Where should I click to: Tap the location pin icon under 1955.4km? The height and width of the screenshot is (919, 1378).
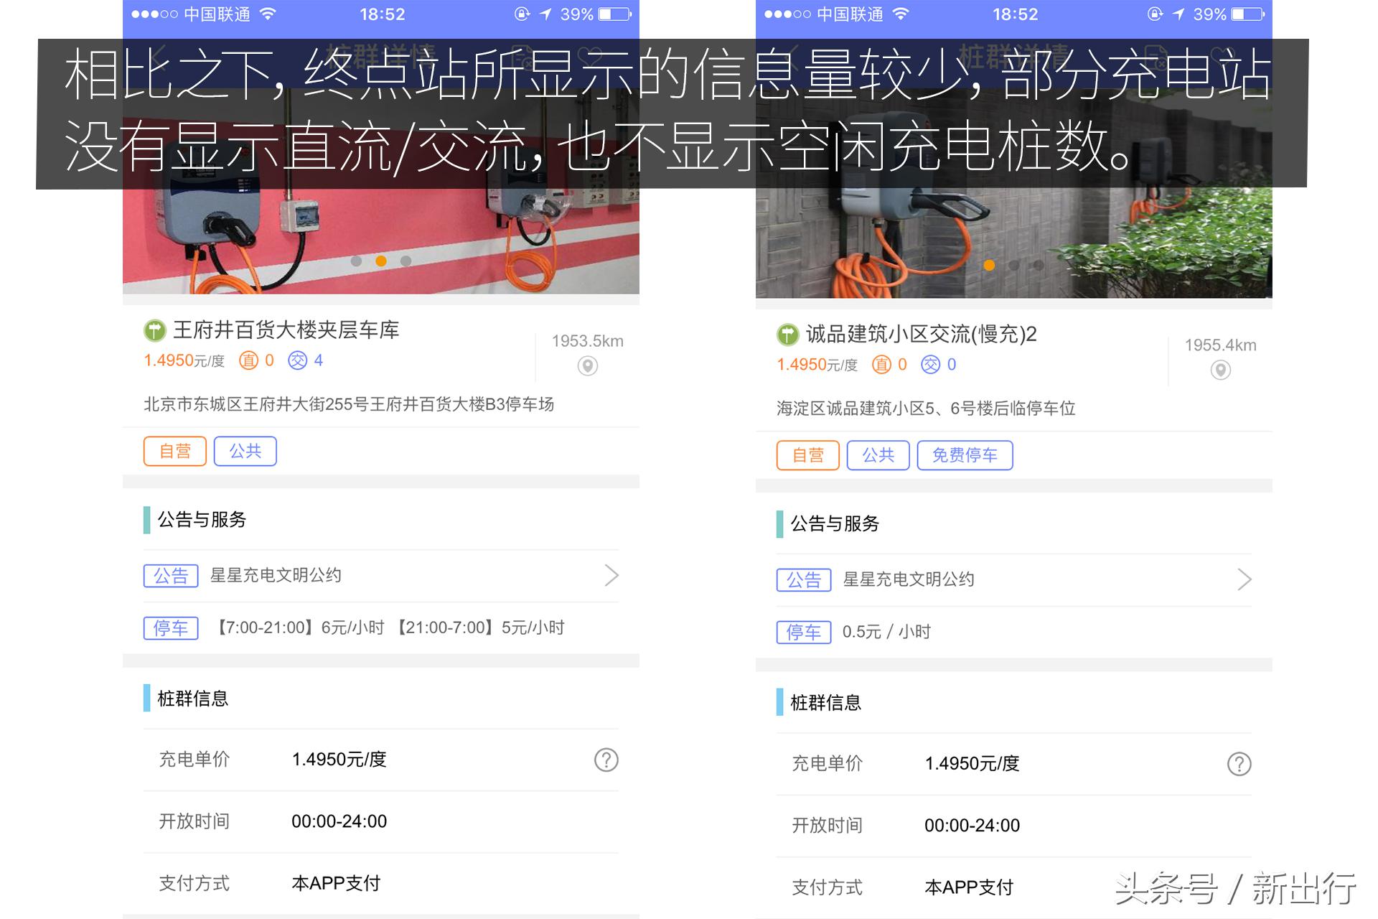point(1220,370)
